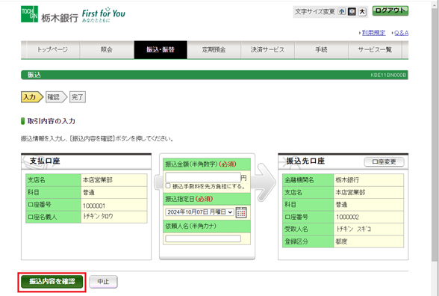Image resolution: width=439 pixels, height=296 pixels.
Task: Open the 利用規定 link
Action: tap(374, 33)
